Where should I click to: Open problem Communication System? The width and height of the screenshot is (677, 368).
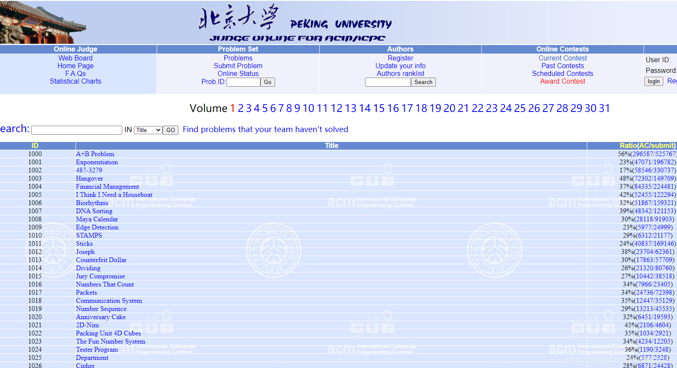coord(109,301)
